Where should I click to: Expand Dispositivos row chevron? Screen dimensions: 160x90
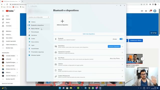[x=122, y=46]
